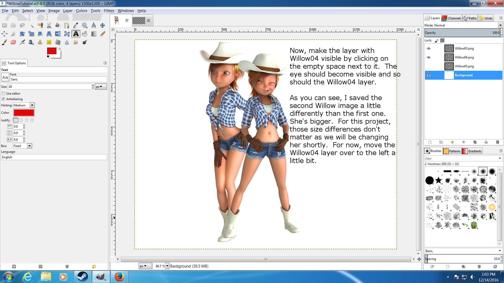The width and height of the screenshot is (504, 283).
Task: Uncheck the Antialiasing checkbox
Action: pos(3,99)
